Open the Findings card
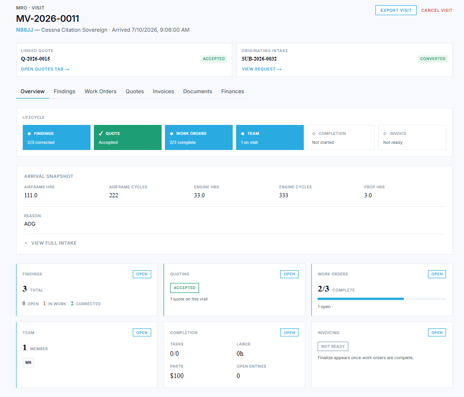The image size is (464, 397). pos(142,274)
